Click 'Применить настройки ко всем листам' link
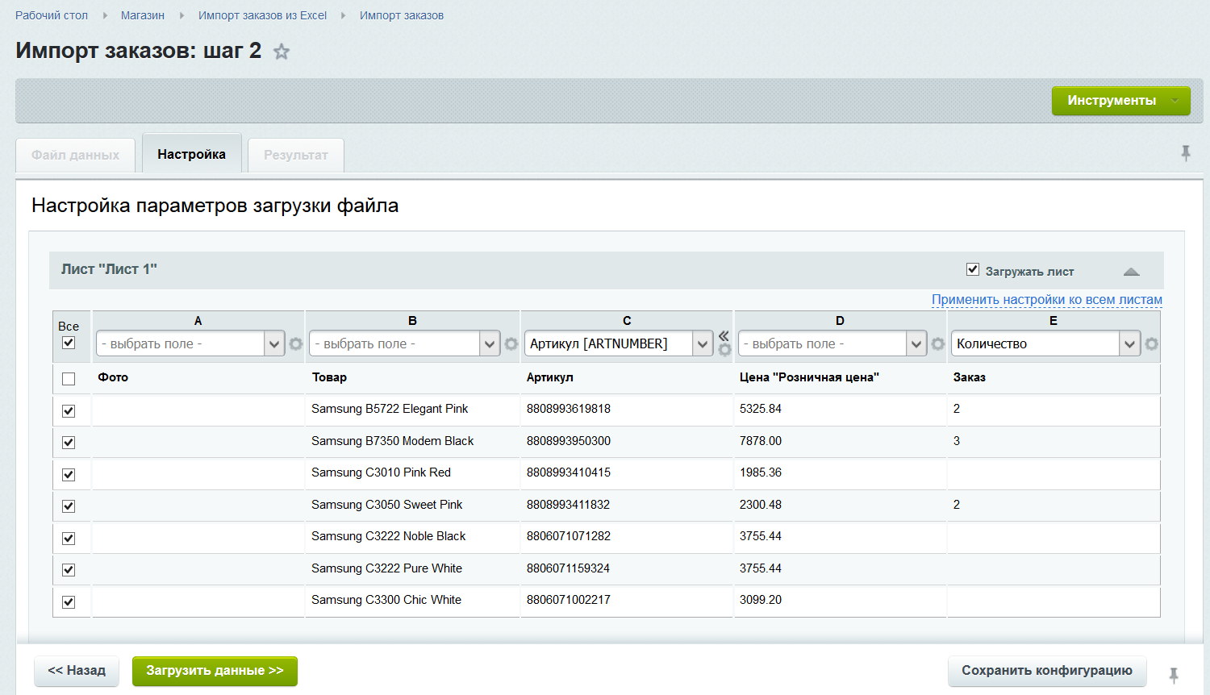Viewport: 1210px width, 695px height. coord(1046,300)
